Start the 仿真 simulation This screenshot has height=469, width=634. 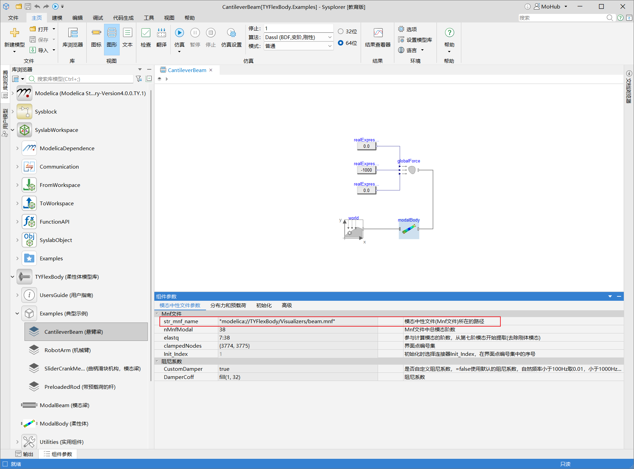(179, 33)
